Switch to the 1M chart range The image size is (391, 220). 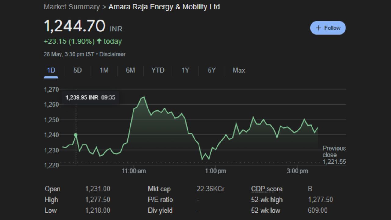point(104,70)
